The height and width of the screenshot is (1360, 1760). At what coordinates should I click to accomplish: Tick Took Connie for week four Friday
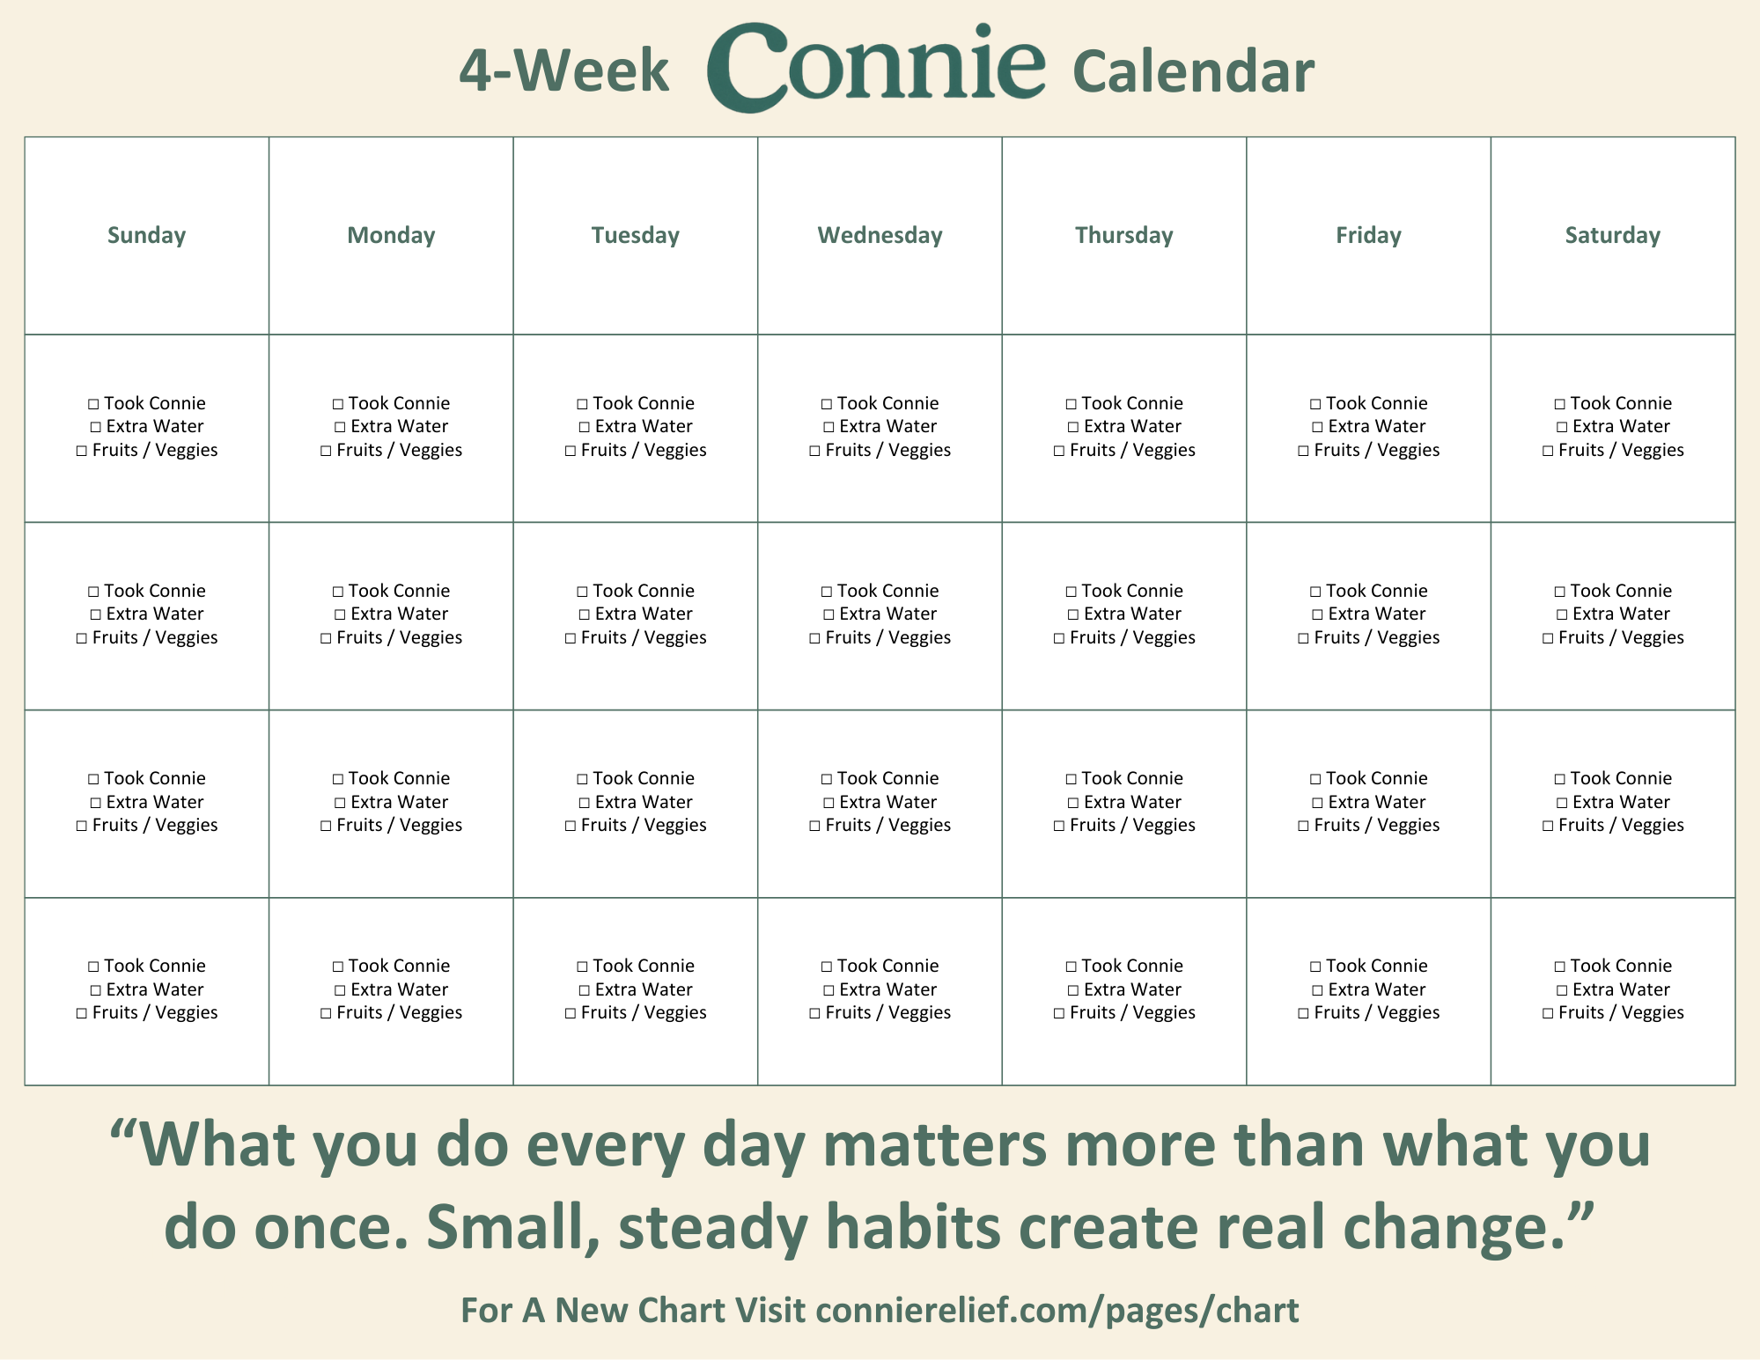point(1315,967)
